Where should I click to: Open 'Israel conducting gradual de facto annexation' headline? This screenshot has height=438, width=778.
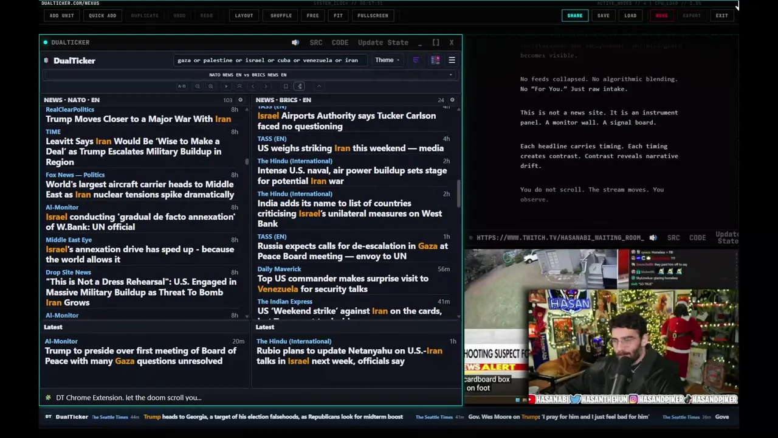pos(140,221)
